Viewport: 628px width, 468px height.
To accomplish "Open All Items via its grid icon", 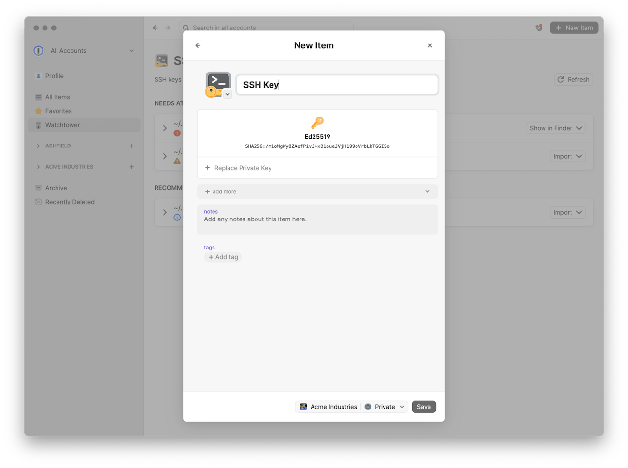I will coord(38,97).
